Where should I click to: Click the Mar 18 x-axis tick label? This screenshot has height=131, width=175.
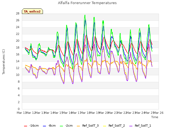coord(86,113)
